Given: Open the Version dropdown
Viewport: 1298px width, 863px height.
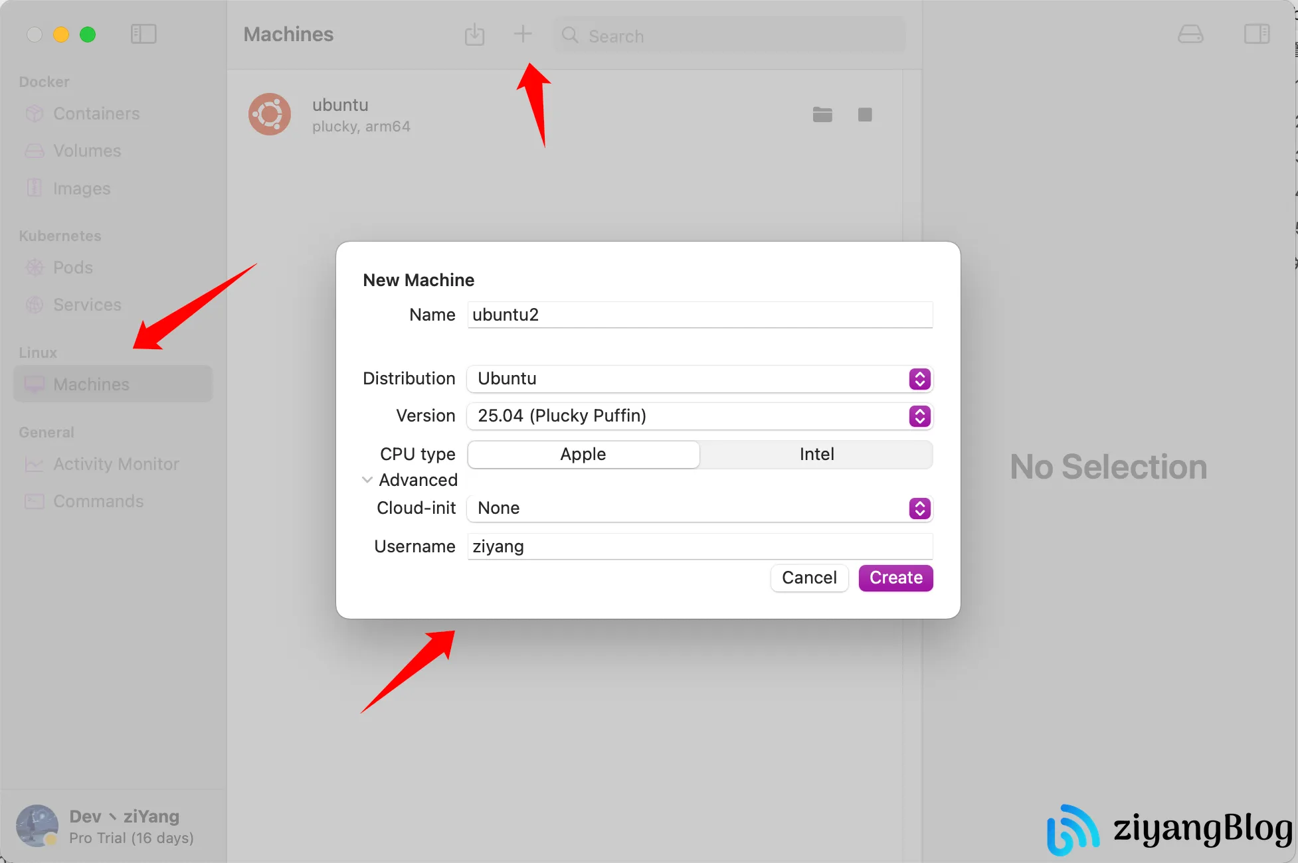Looking at the screenshot, I should pyautogui.click(x=700, y=416).
